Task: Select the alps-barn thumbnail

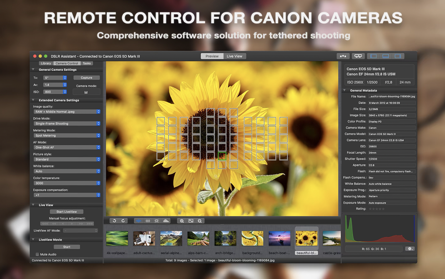Action: coord(198,239)
